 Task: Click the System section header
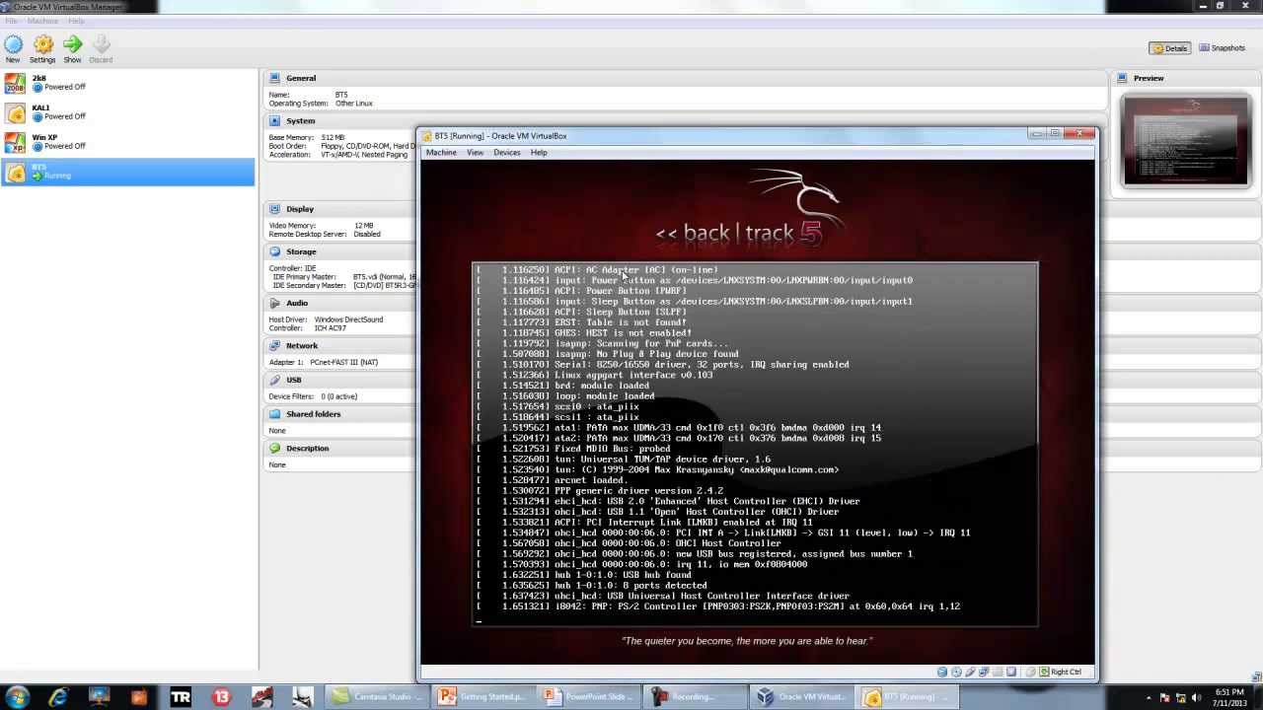pos(301,120)
